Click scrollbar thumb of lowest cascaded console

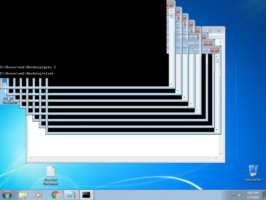point(217,60)
